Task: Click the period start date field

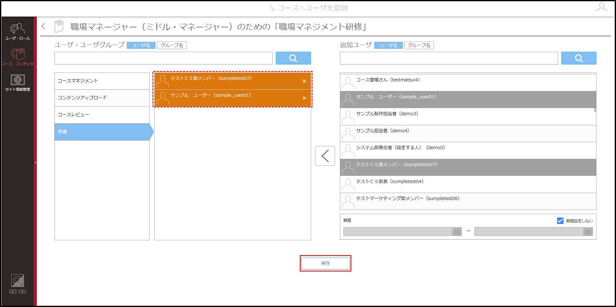Action: tap(398, 231)
